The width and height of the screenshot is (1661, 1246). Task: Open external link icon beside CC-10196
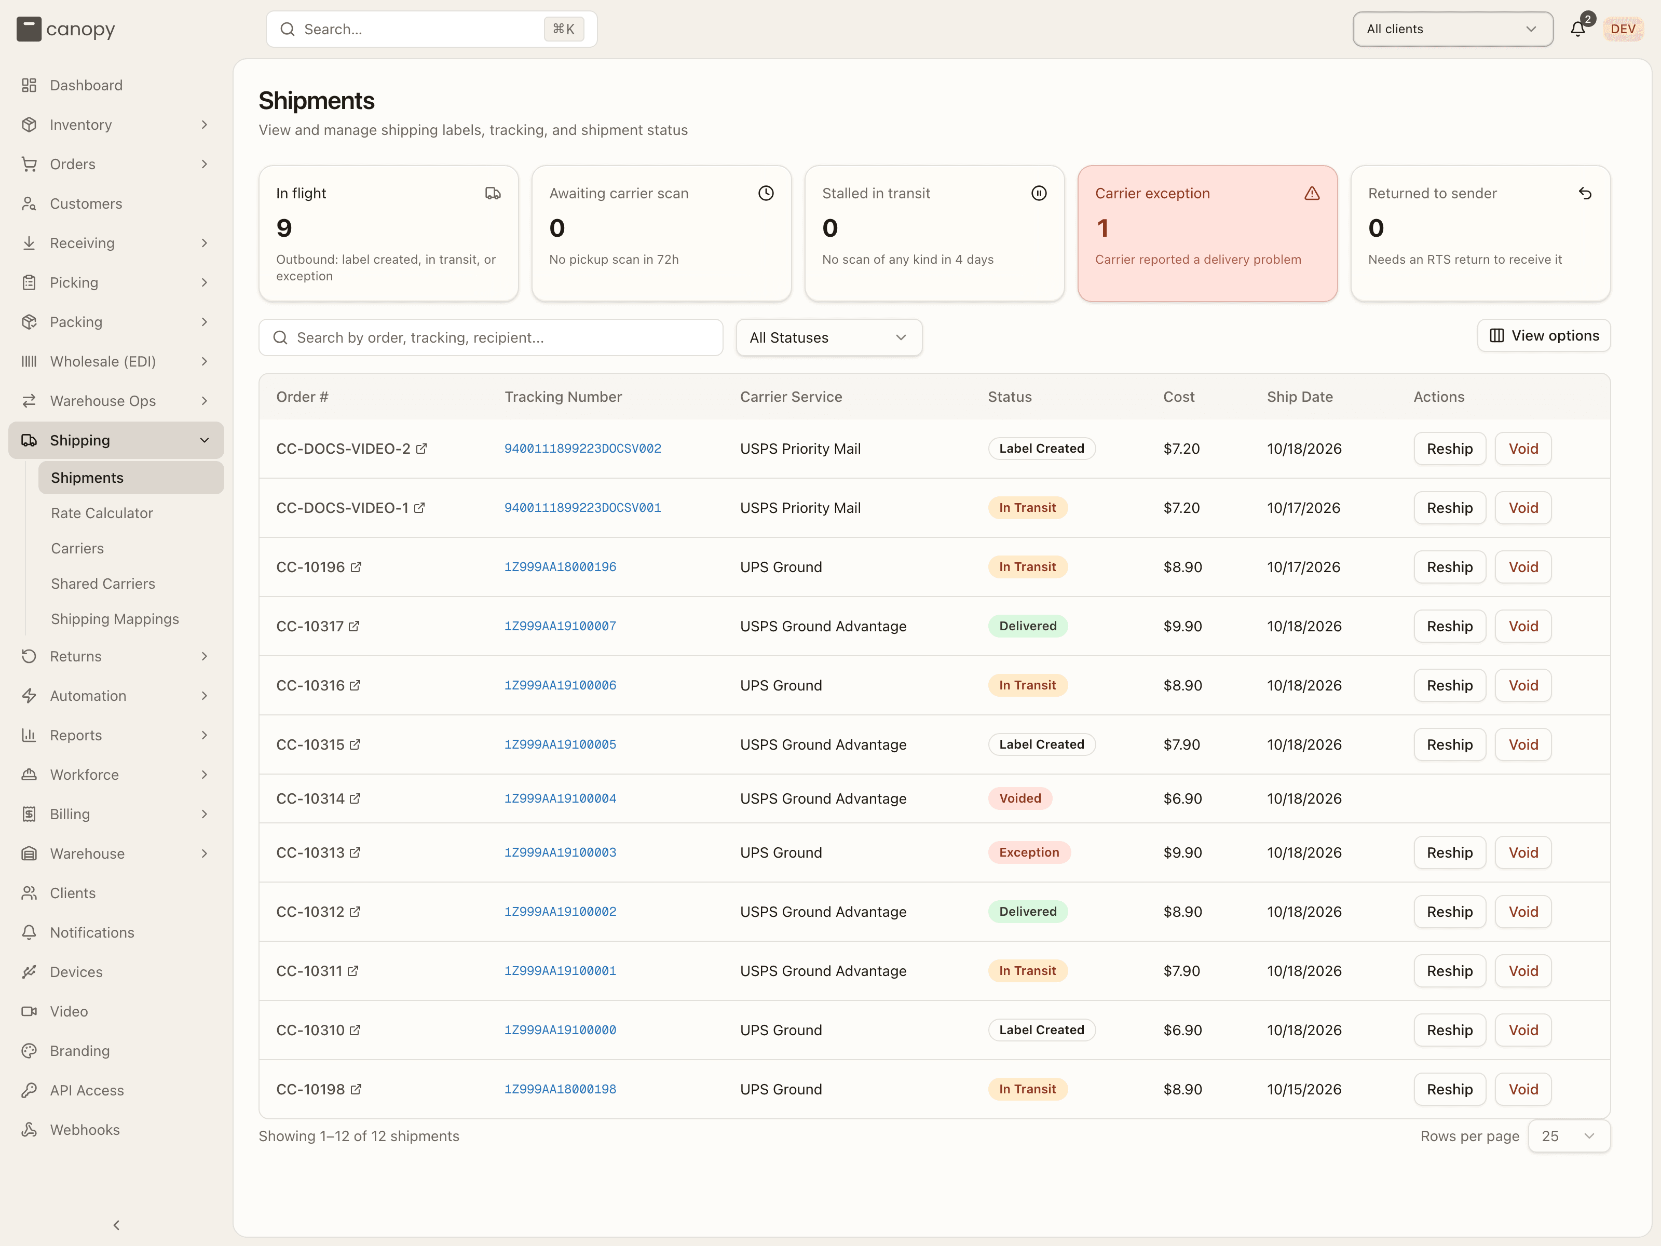[356, 567]
